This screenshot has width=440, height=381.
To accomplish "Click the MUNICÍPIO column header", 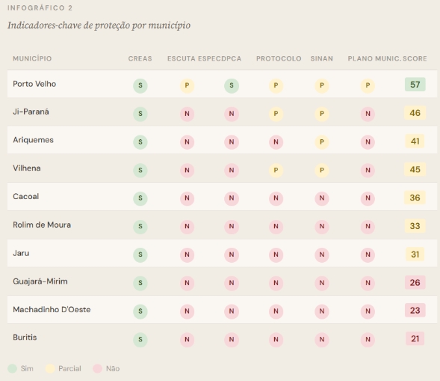I will 32,58.
